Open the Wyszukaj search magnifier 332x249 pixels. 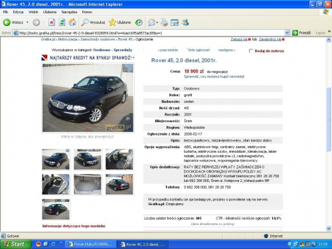point(85,23)
